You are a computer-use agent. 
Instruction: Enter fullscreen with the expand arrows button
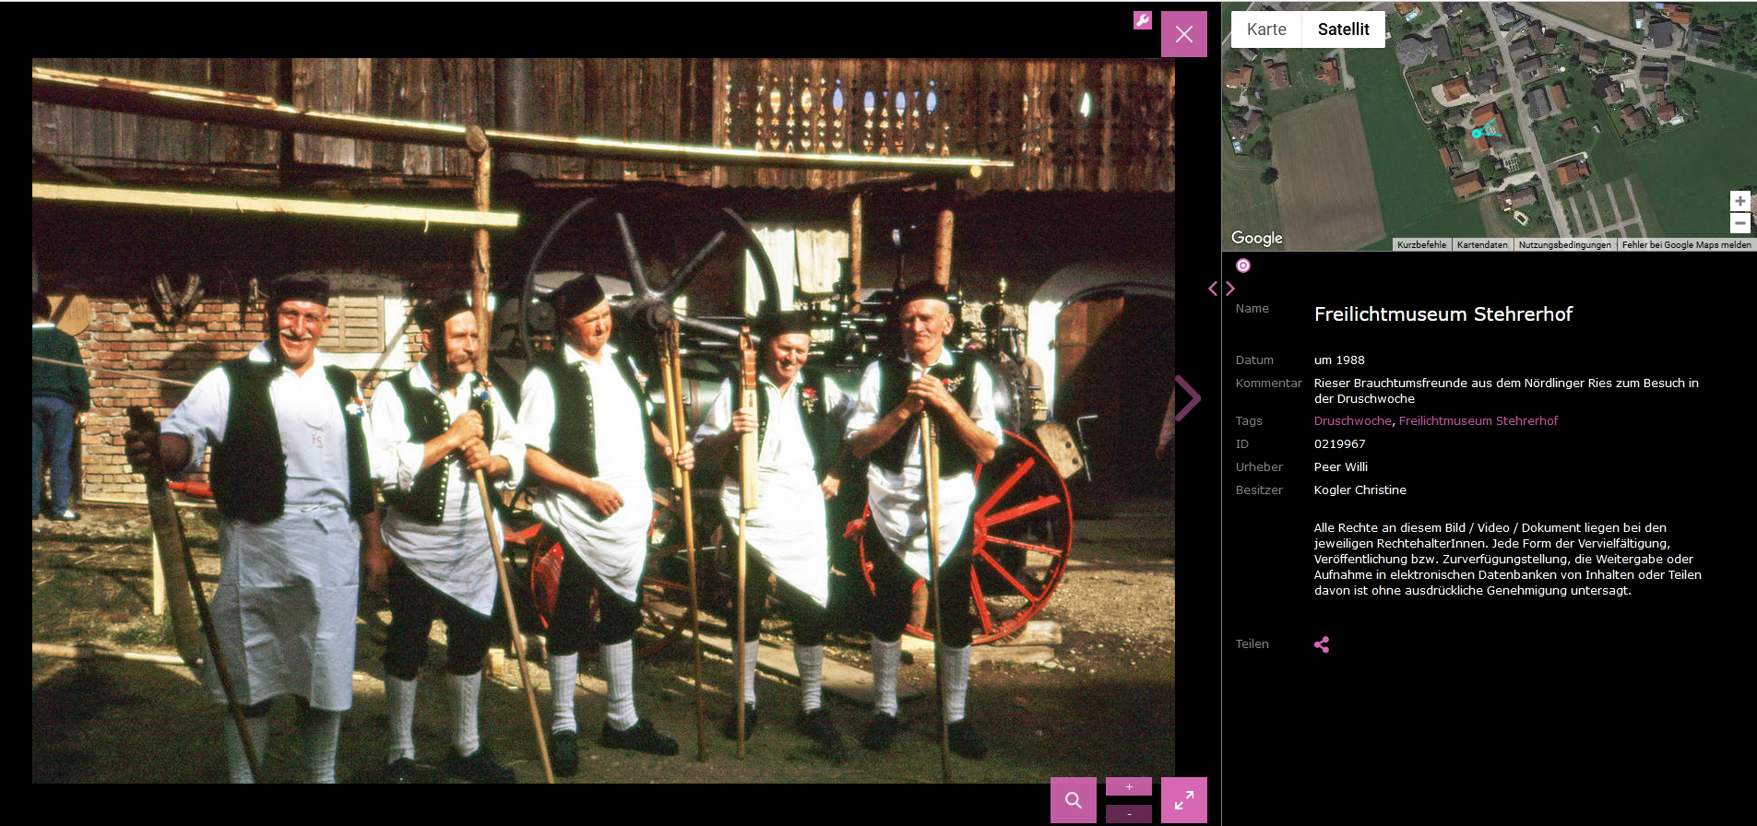click(1184, 800)
